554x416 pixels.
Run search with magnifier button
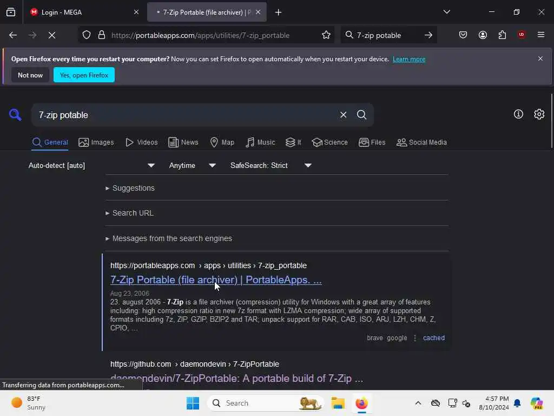(x=361, y=115)
